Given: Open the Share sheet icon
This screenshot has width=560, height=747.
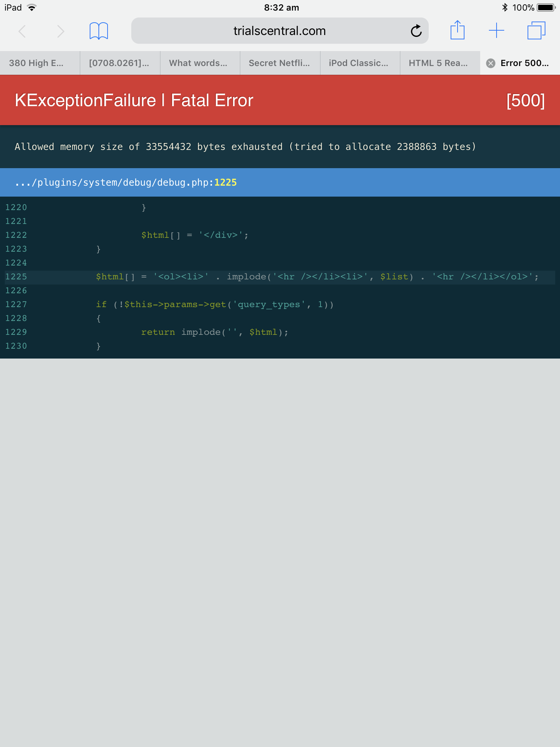Looking at the screenshot, I should pos(457,30).
